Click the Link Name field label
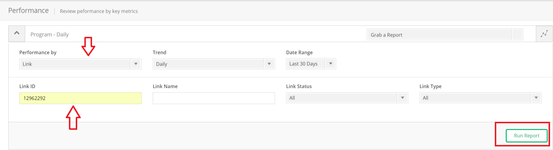 (165, 86)
